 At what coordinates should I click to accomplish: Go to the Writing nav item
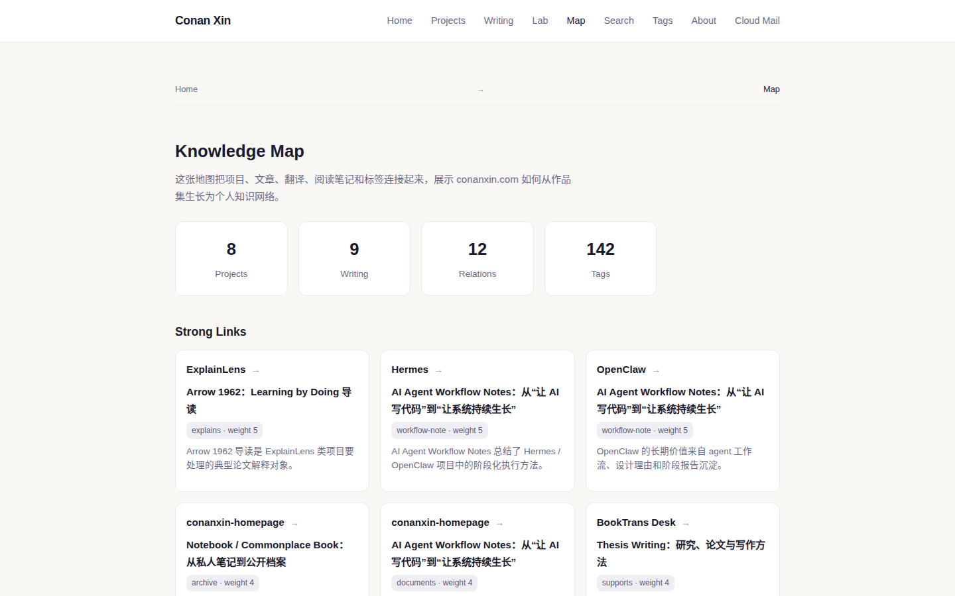pyautogui.click(x=499, y=21)
